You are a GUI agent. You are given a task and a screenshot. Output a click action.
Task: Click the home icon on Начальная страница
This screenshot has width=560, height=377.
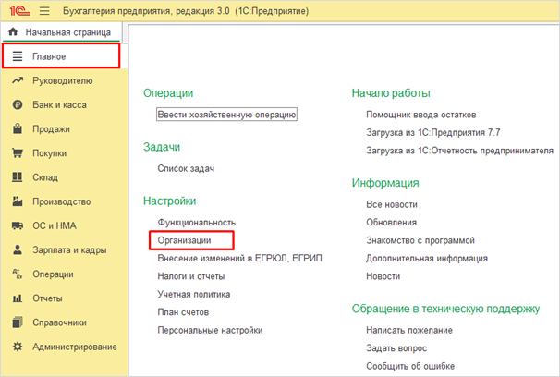(13, 32)
